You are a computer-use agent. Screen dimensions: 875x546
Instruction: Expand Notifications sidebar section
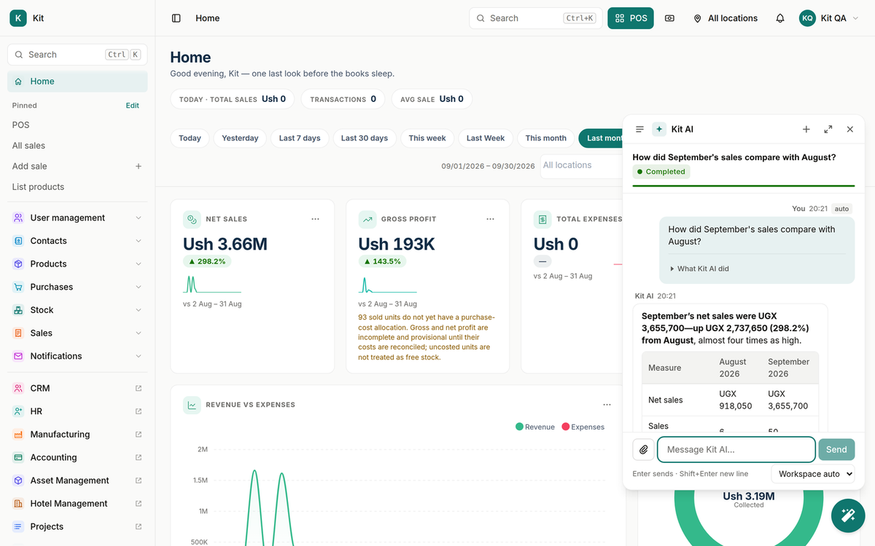coord(77,356)
